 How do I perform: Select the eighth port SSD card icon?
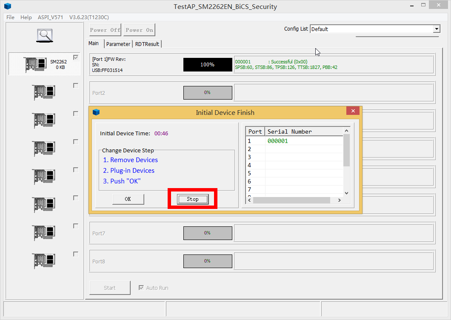coord(44,260)
